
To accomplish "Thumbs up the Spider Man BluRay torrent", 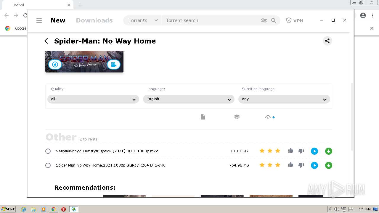I will pyautogui.click(x=290, y=165).
